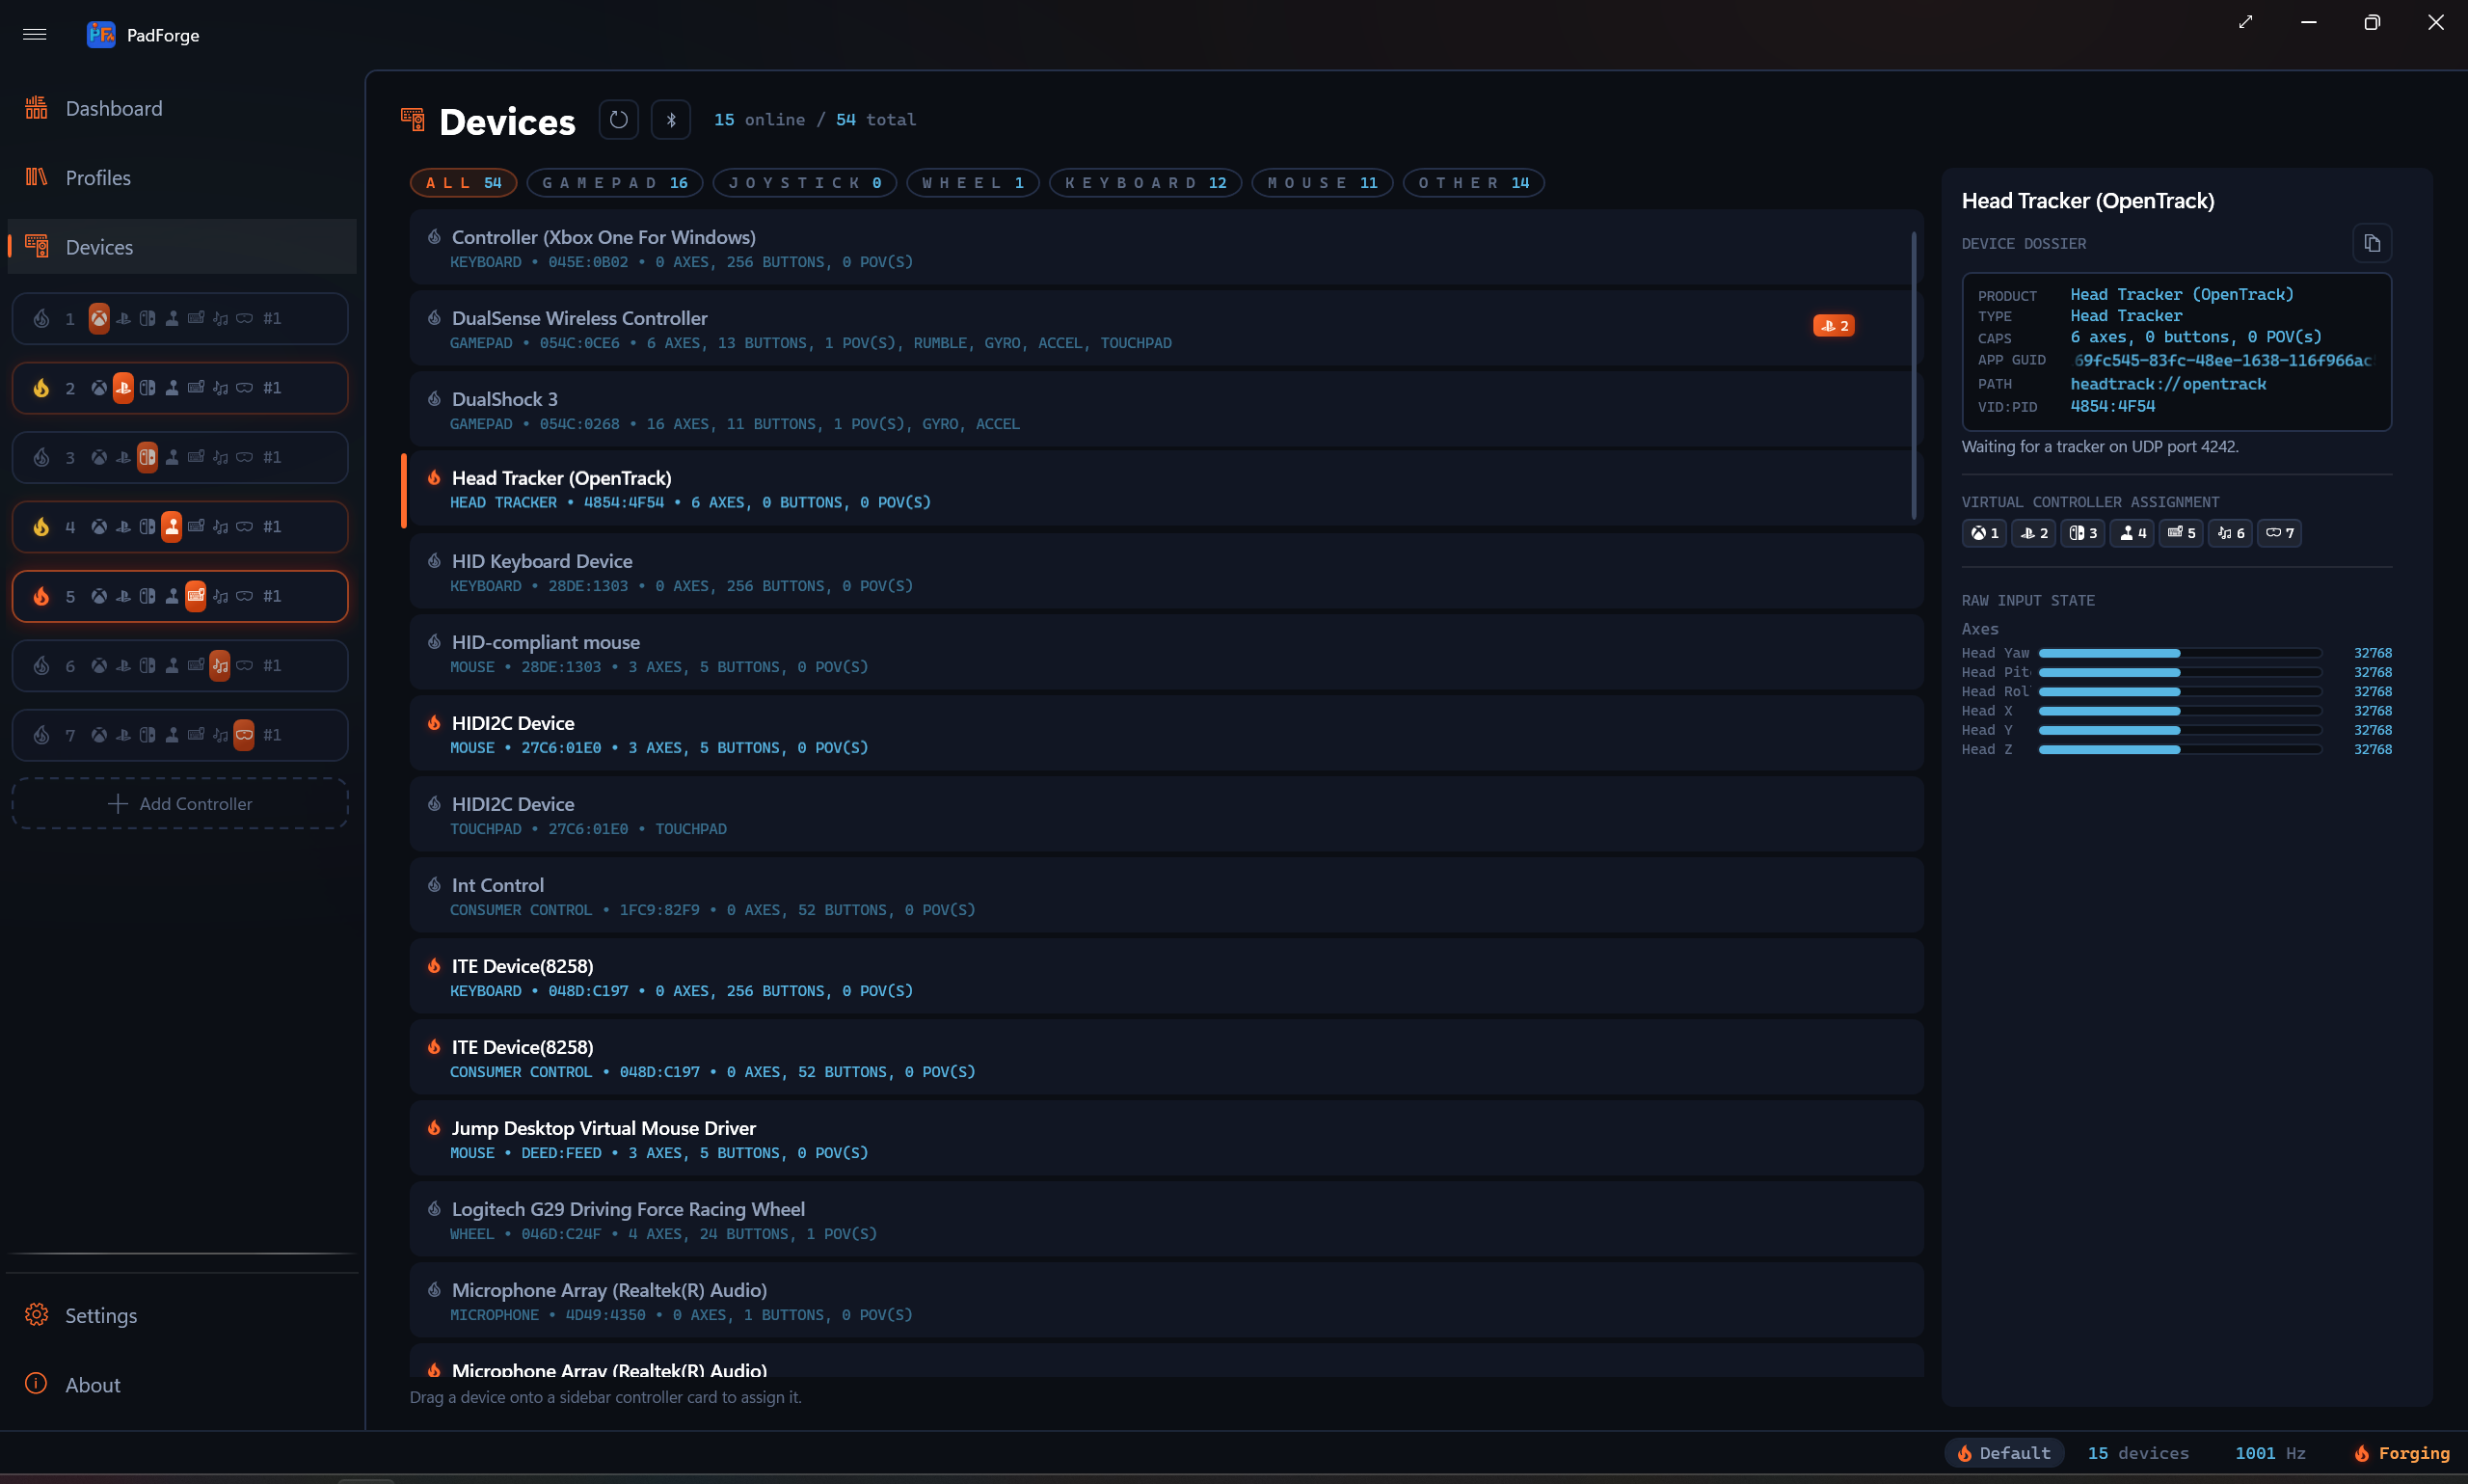Copy the device dossier to clipboard

2372,243
